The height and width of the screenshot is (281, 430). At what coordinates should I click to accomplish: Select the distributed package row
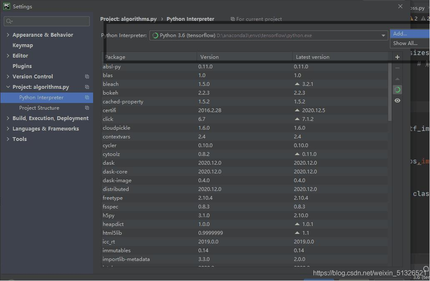245,189
